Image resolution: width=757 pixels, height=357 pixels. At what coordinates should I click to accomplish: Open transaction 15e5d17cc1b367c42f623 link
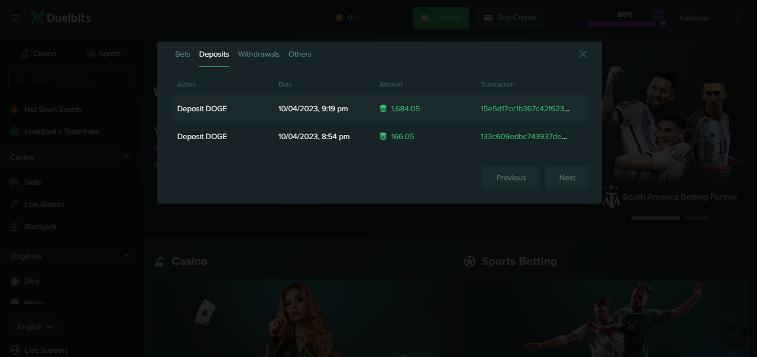(525, 109)
